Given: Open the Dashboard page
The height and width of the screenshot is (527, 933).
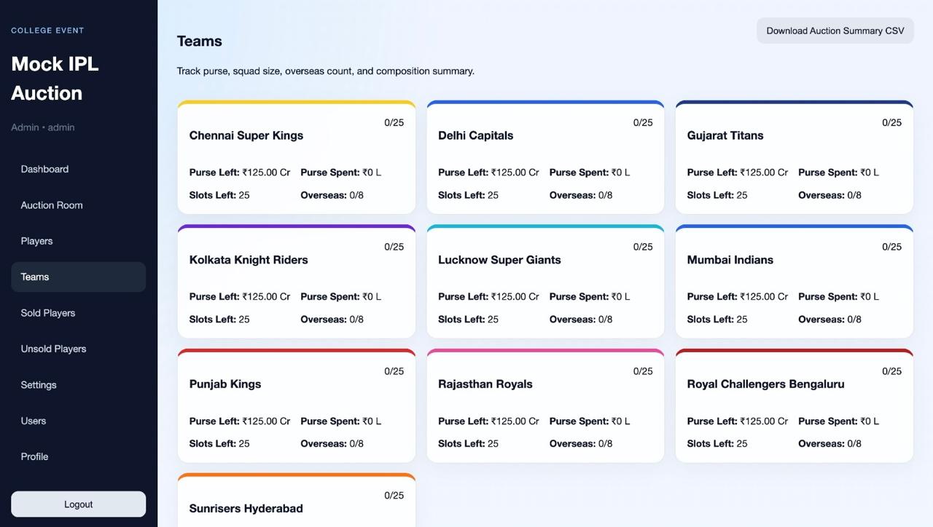Looking at the screenshot, I should pos(44,169).
